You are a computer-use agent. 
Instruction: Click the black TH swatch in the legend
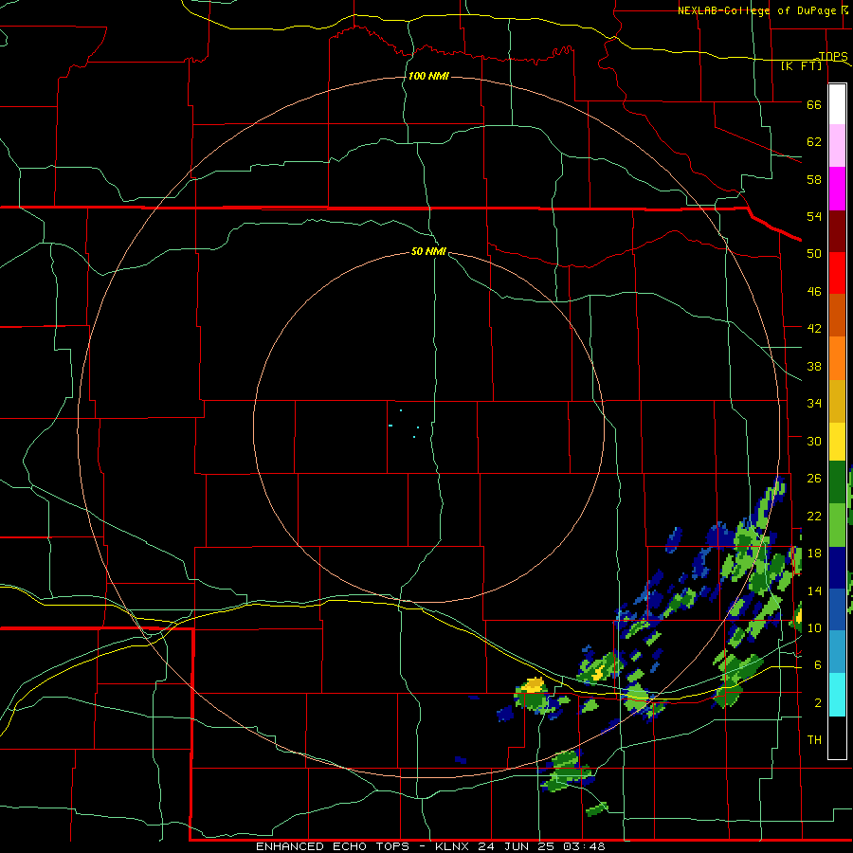click(x=837, y=737)
